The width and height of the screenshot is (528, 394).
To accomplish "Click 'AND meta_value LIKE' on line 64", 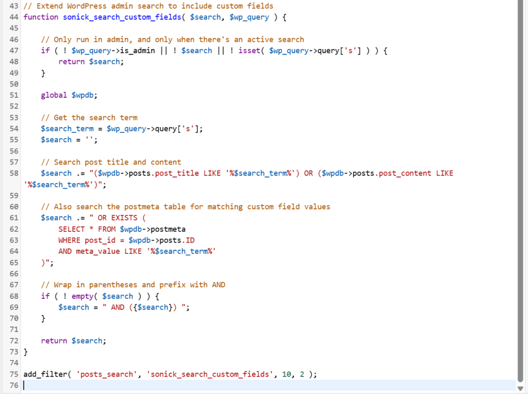I will [100, 251].
